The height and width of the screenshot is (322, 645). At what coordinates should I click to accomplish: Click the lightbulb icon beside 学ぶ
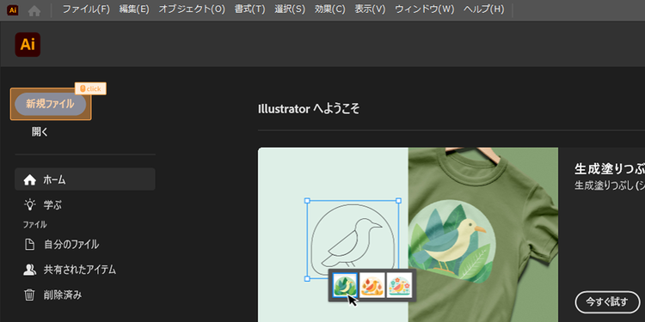pyautogui.click(x=29, y=204)
